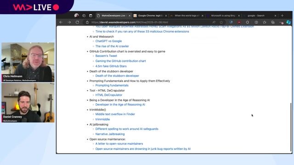Click the red extension icon in toolbar

coord(239,22)
